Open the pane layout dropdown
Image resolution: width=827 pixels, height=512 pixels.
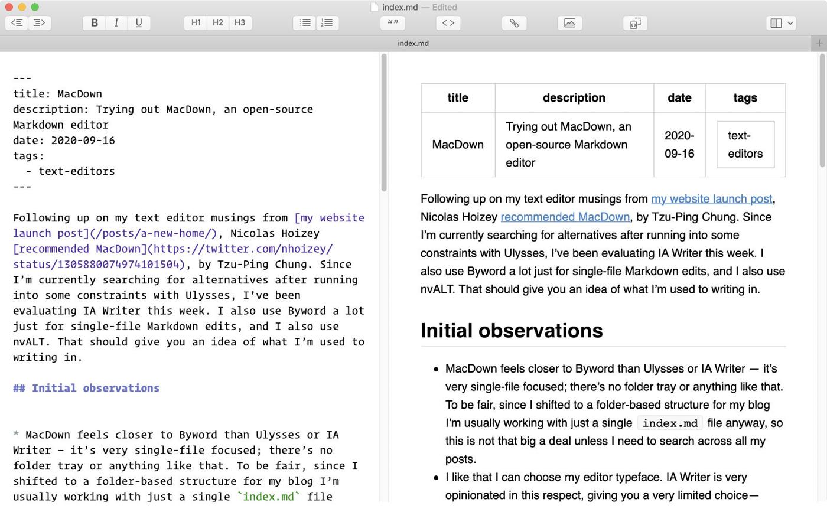tap(781, 23)
